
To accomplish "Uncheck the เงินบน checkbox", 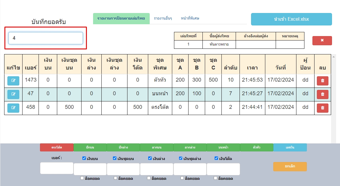I will tap(84, 158).
